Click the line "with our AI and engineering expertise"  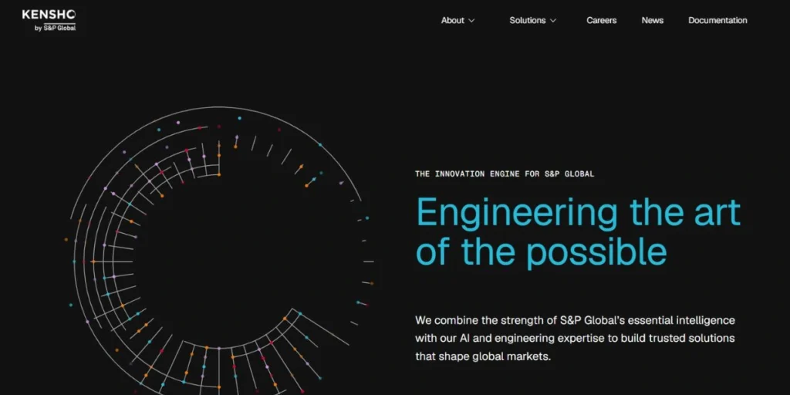coord(575,339)
